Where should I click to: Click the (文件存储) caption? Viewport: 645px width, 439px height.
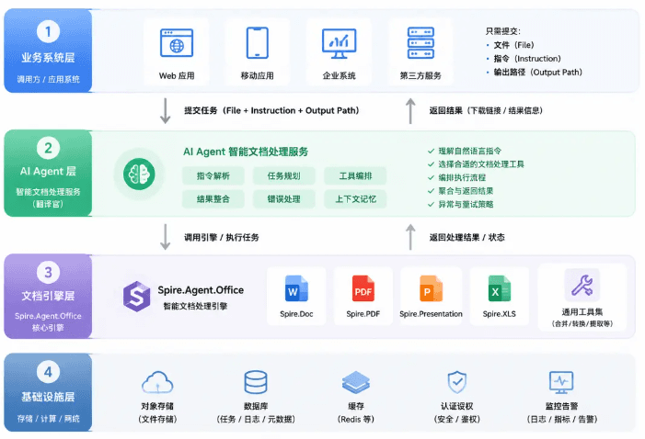(157, 420)
